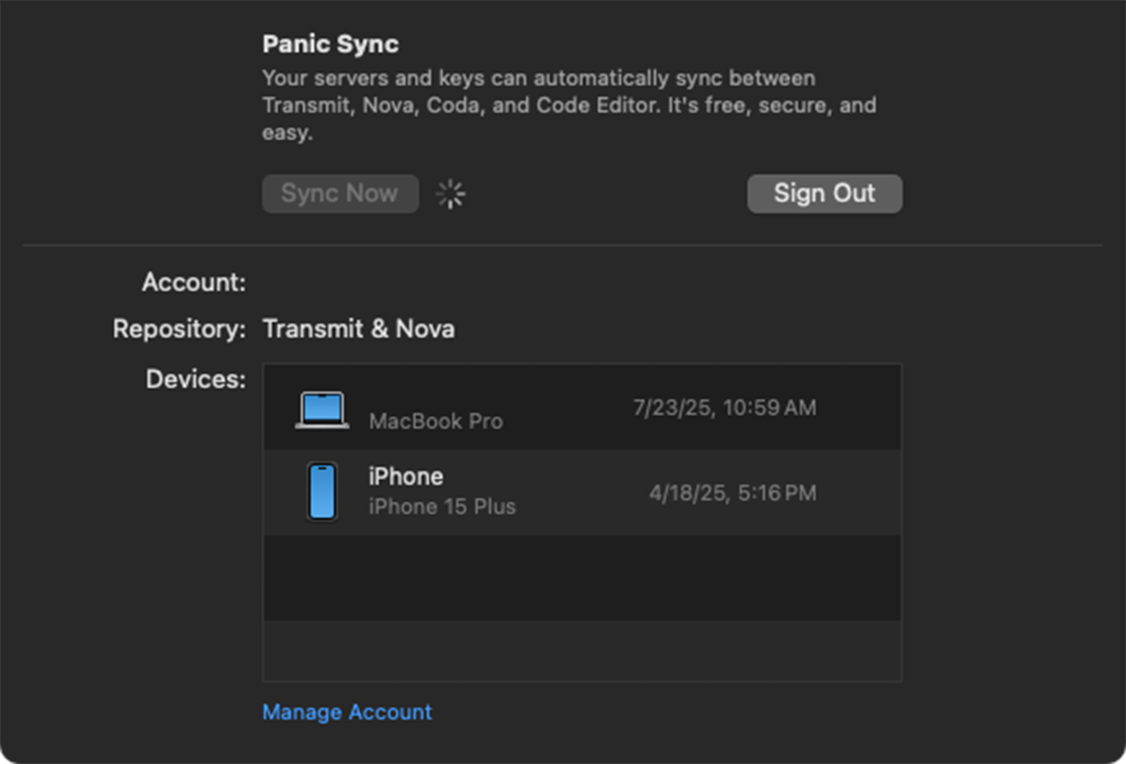The image size is (1126, 764).
Task: Click the Devices: label
Action: 196,379
